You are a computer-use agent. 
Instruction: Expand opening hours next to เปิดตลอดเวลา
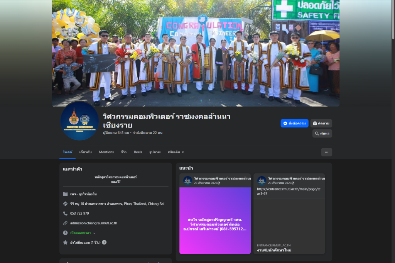coord(94,233)
